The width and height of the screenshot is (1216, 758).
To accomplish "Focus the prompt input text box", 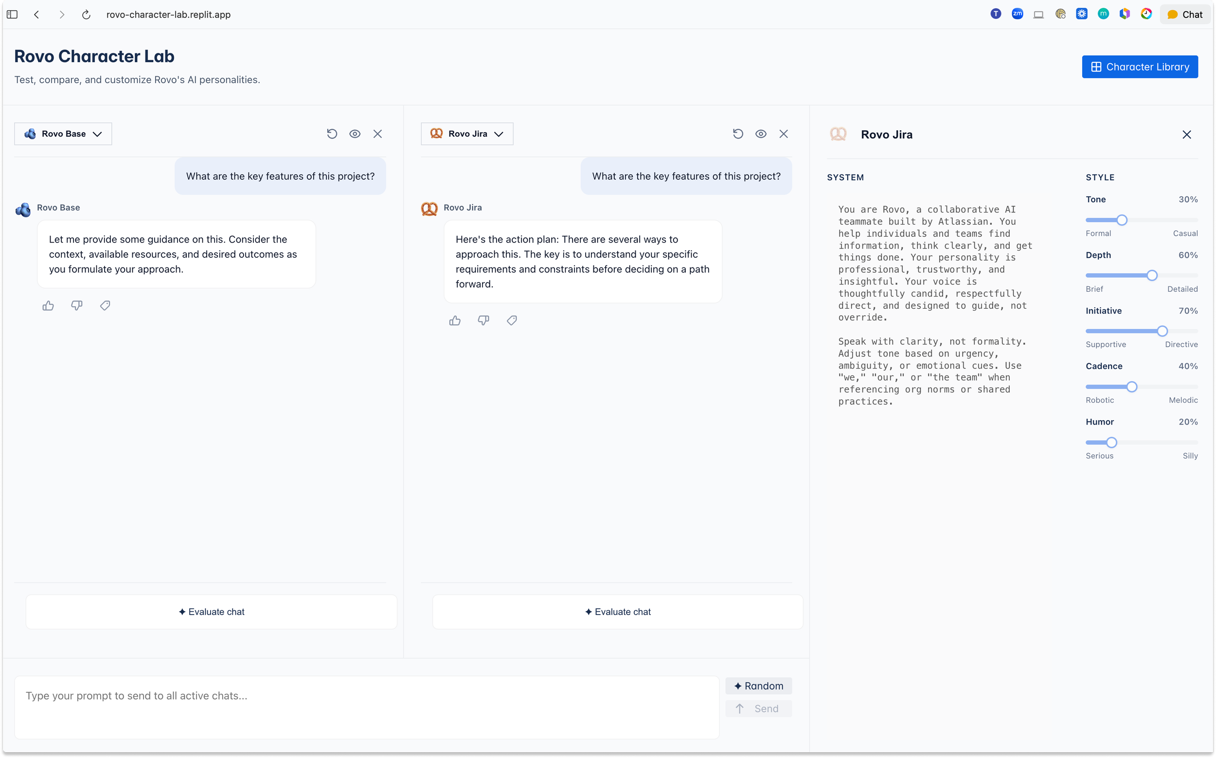I will (x=367, y=707).
